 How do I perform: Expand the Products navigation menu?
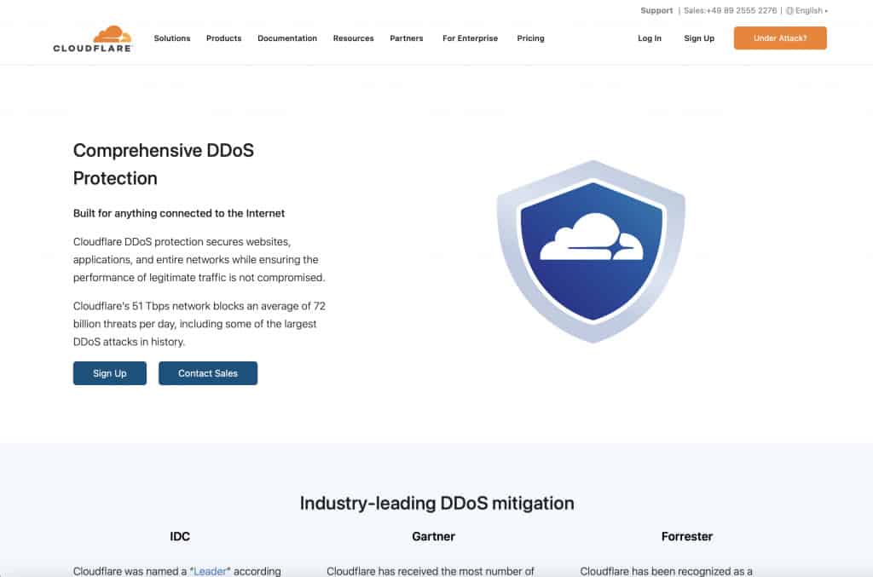(x=223, y=38)
